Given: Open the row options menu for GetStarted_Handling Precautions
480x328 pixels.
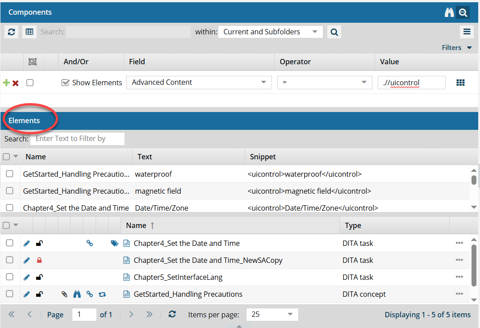Looking at the screenshot, I should 459,294.
